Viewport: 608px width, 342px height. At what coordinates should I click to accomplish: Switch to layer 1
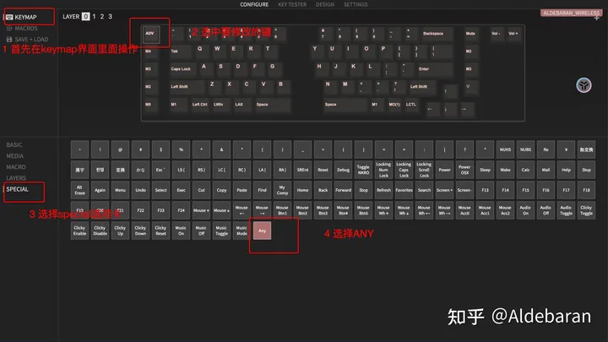pyautogui.click(x=94, y=17)
